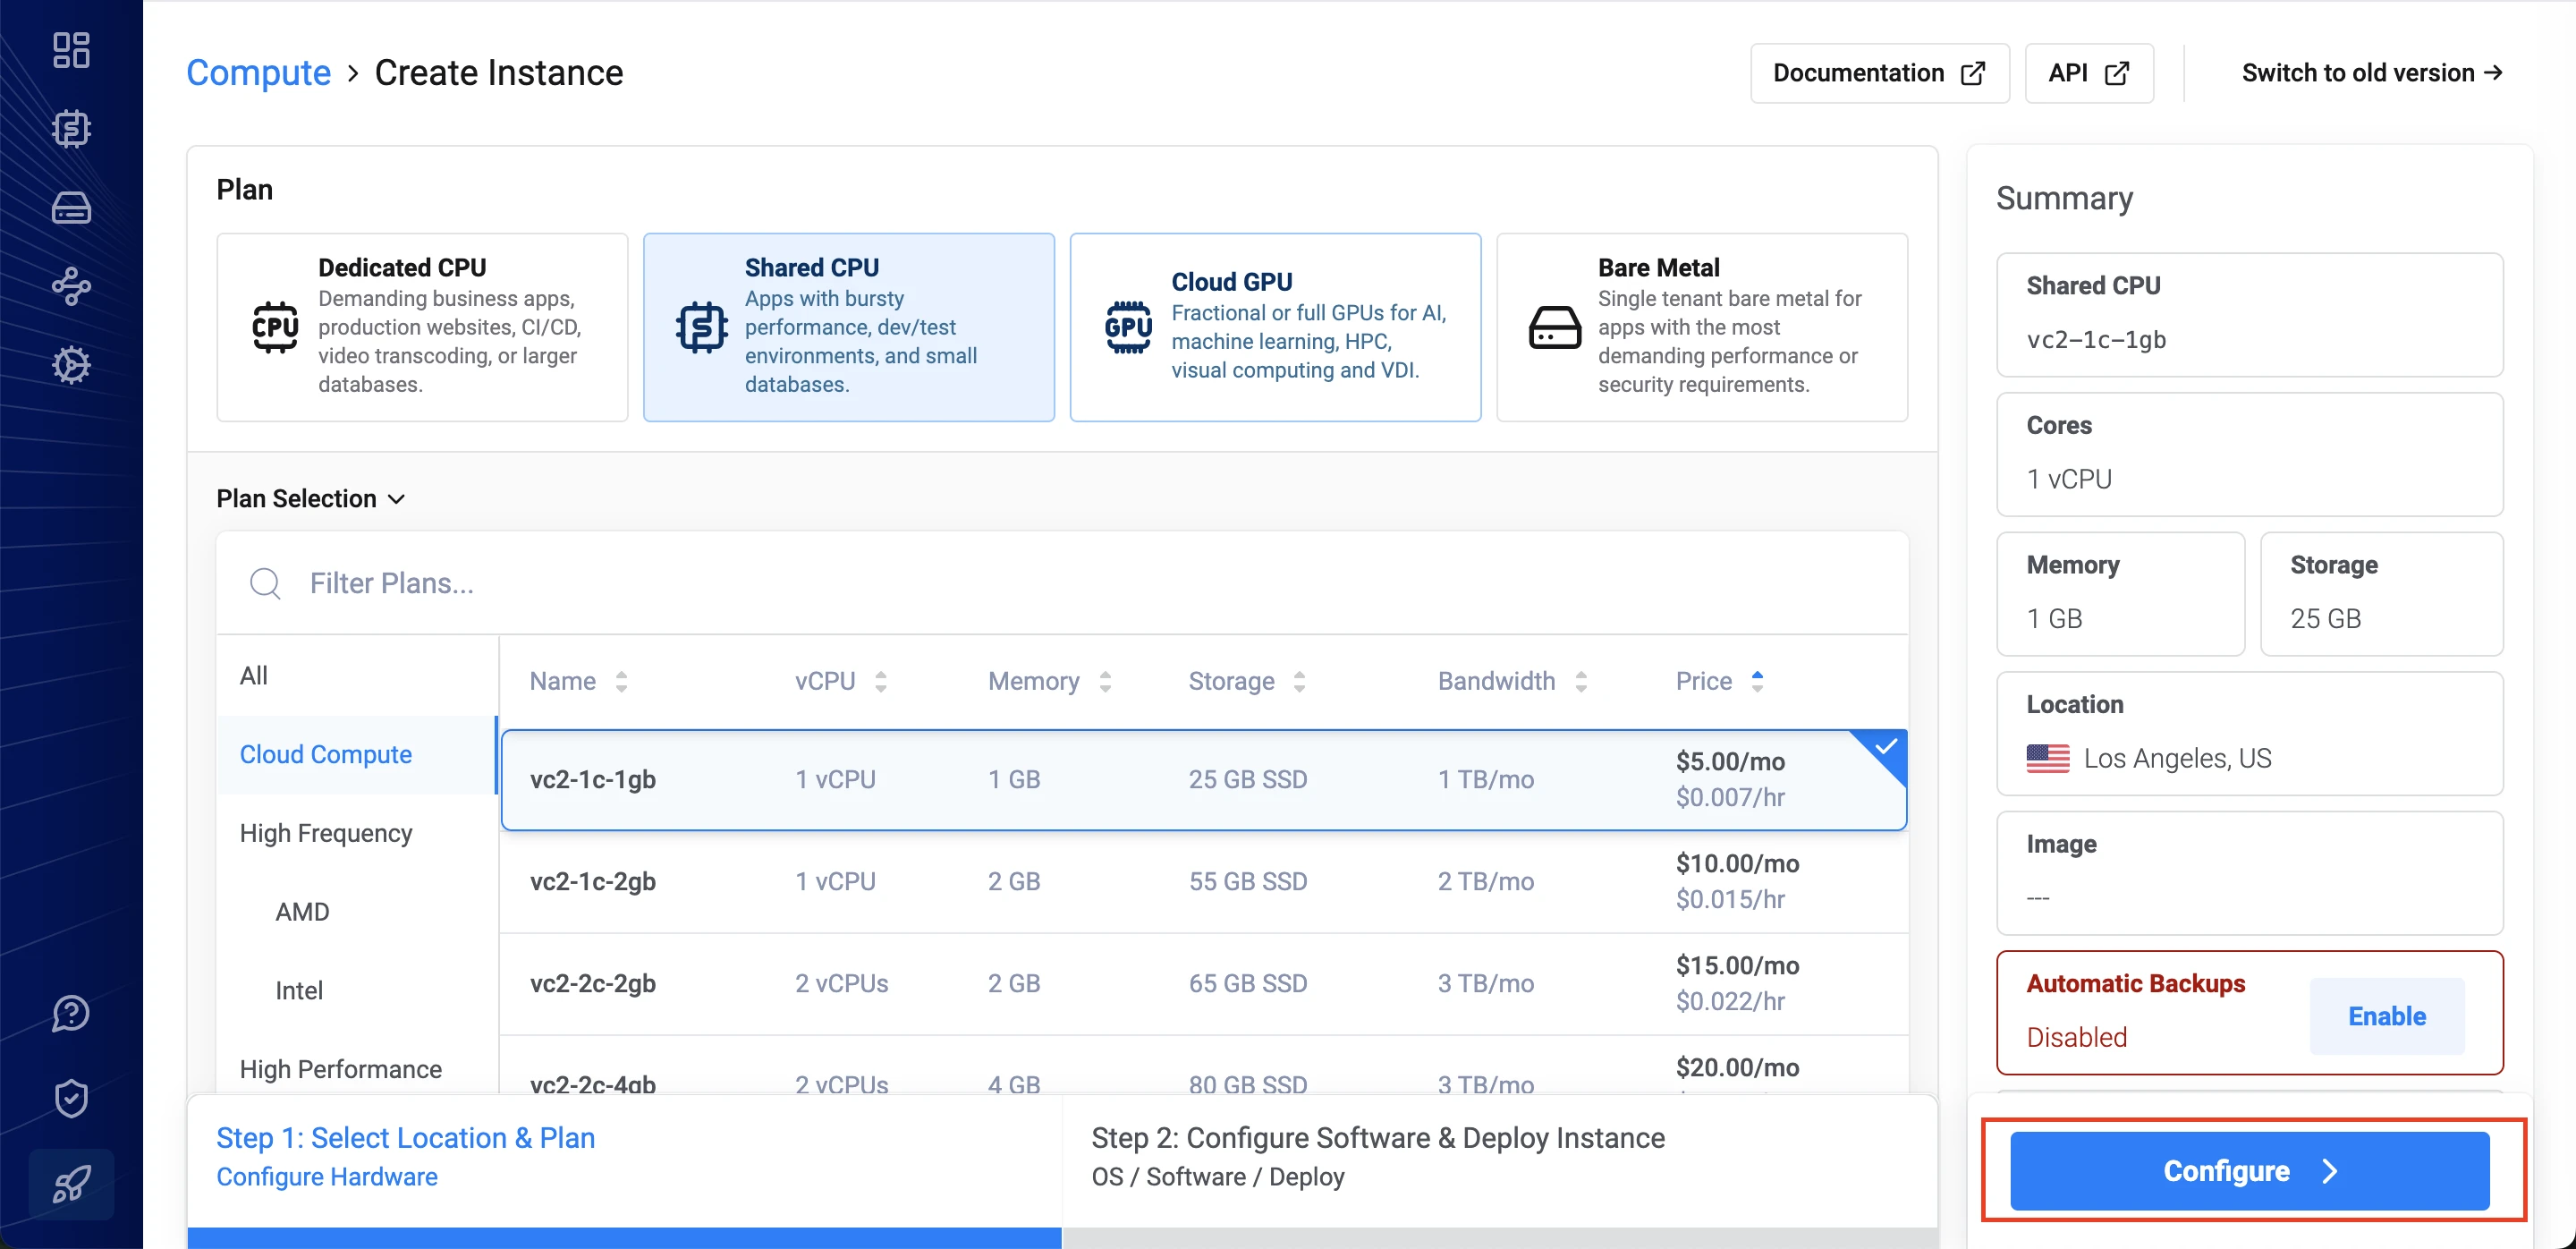Click the Location summary card
Screen dimensions: 2576x1249
(2249, 734)
